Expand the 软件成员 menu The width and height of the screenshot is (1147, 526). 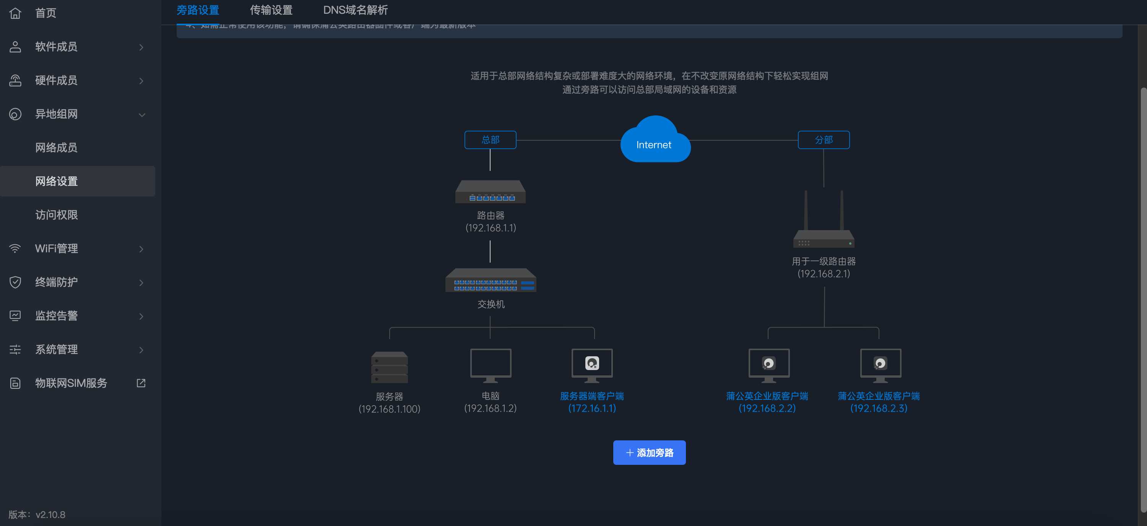click(x=141, y=47)
